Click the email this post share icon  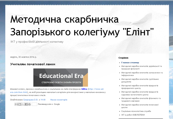(x=16, y=104)
